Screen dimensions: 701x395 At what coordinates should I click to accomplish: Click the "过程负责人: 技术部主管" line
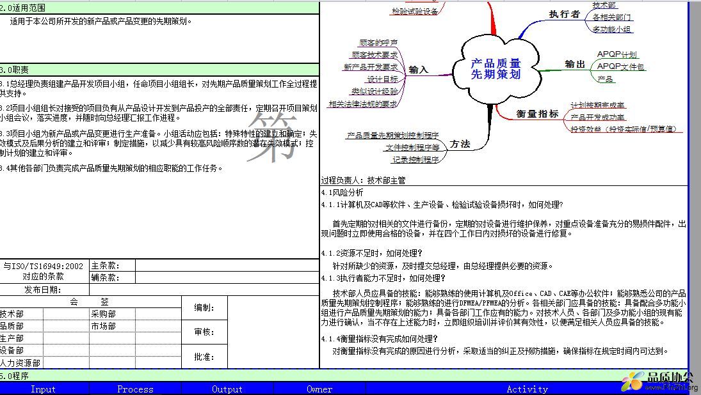(x=363, y=180)
